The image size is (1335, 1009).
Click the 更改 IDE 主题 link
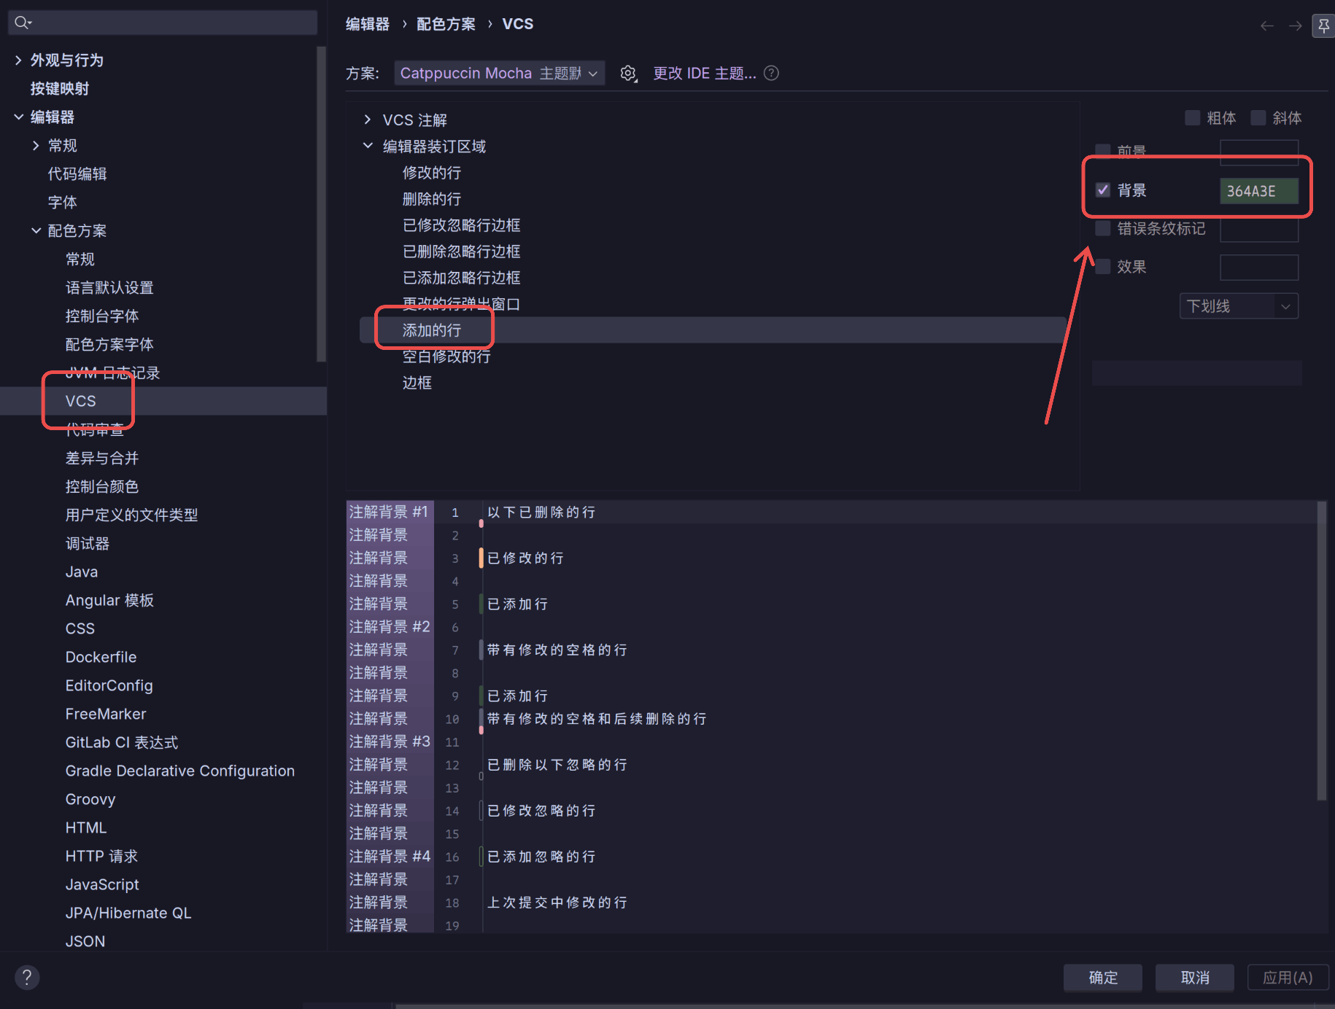705,73
